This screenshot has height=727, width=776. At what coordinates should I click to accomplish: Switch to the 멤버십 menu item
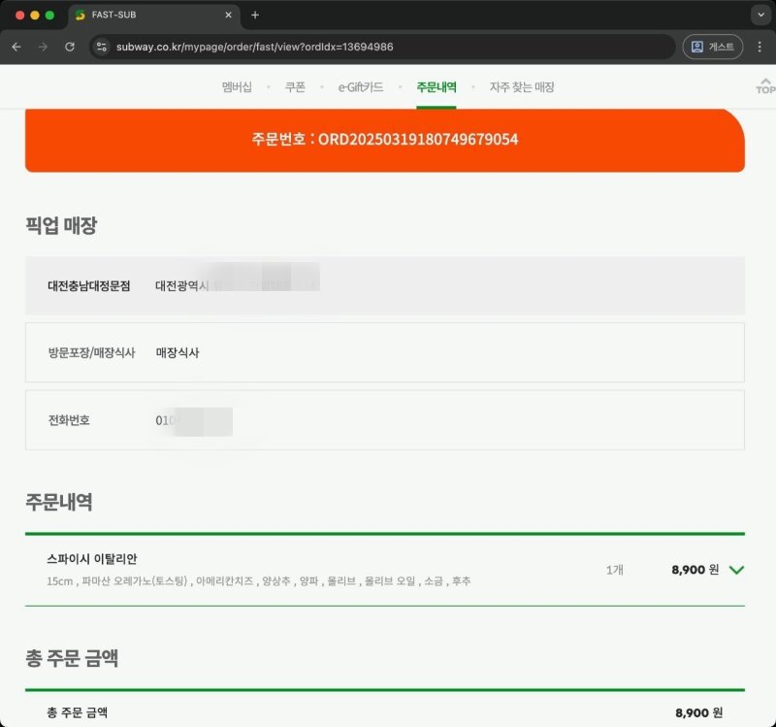[236, 86]
